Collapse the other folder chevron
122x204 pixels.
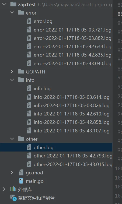(12, 139)
